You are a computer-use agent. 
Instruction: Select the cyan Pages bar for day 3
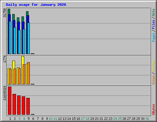coord(19,42)
